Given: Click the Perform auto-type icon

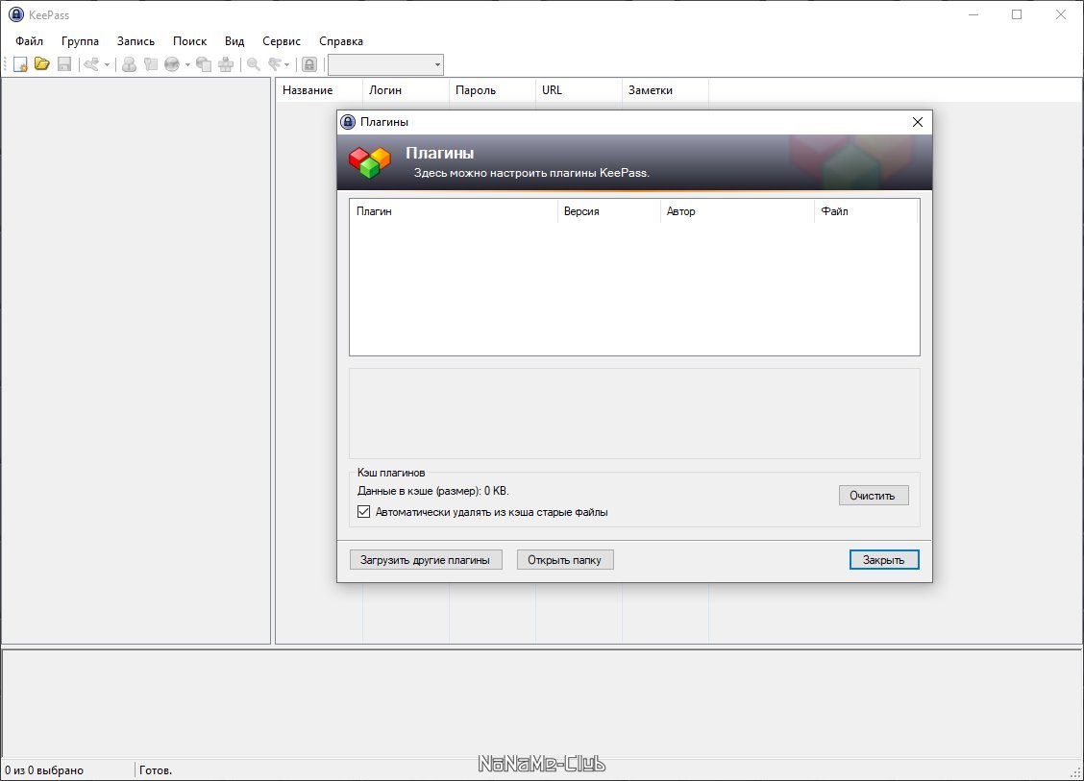Looking at the screenshot, I should (x=226, y=64).
